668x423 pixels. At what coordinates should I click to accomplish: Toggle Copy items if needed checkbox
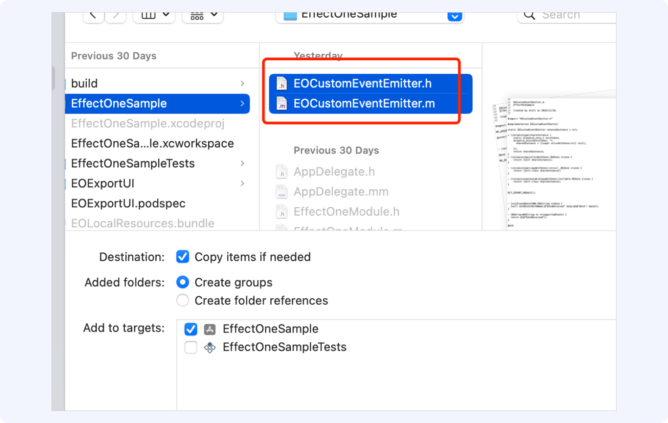click(x=183, y=256)
